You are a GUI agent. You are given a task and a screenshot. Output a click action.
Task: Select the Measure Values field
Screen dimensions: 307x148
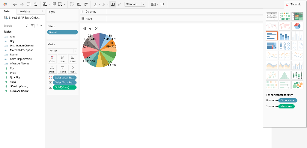click(19, 91)
